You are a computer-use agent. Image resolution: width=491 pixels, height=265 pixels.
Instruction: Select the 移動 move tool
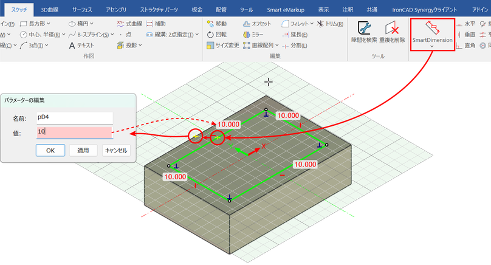[217, 24]
